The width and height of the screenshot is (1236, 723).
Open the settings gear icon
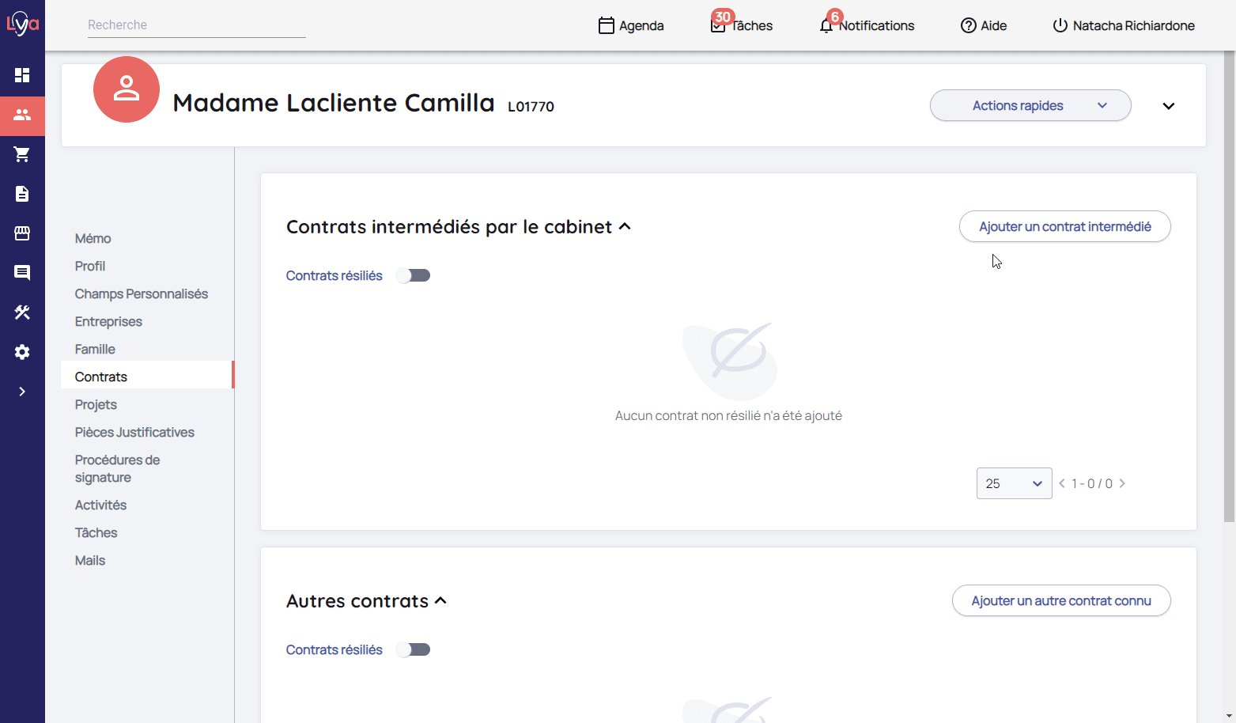point(22,352)
